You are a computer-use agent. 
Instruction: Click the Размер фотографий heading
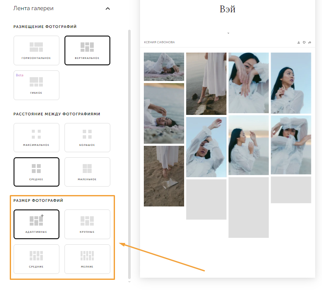(x=38, y=201)
